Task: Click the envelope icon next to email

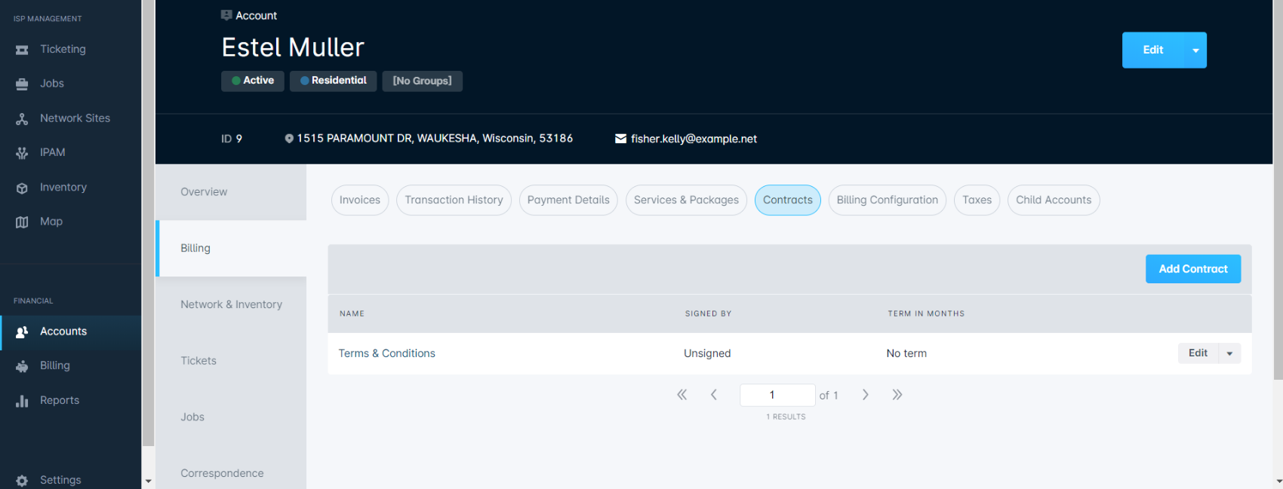Action: [620, 139]
